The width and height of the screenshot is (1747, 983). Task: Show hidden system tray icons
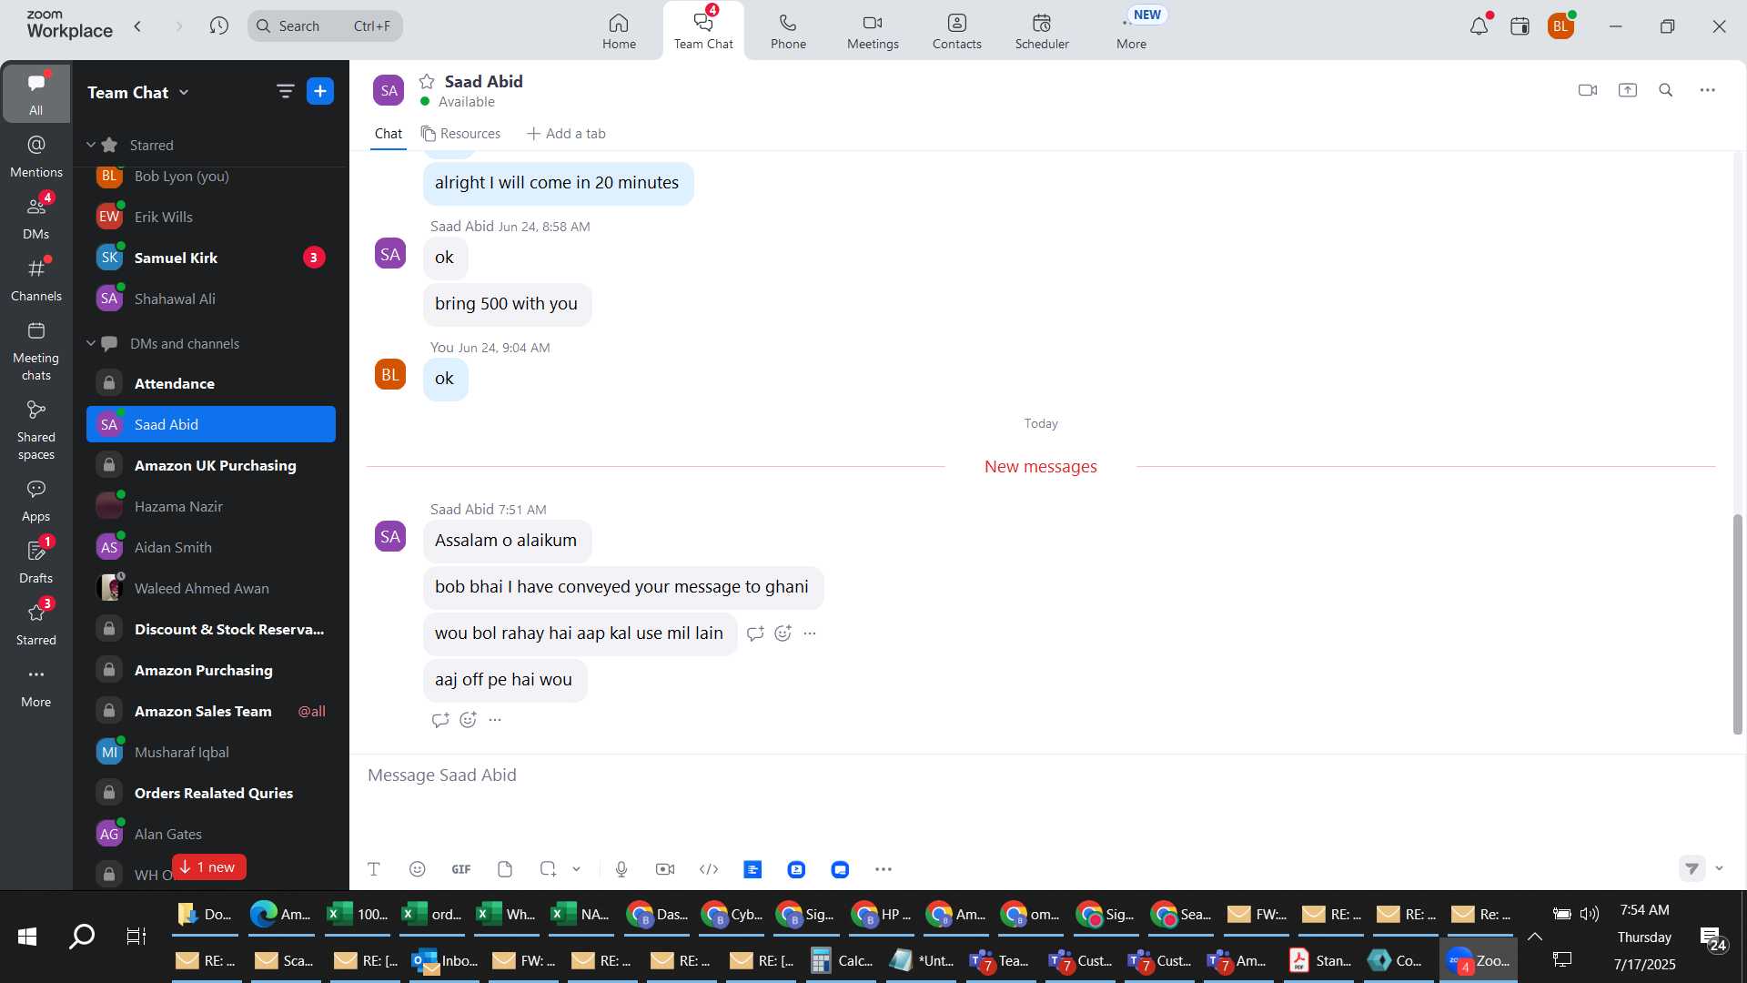point(1535,936)
